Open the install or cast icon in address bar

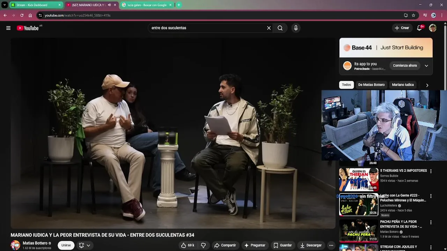(406, 15)
